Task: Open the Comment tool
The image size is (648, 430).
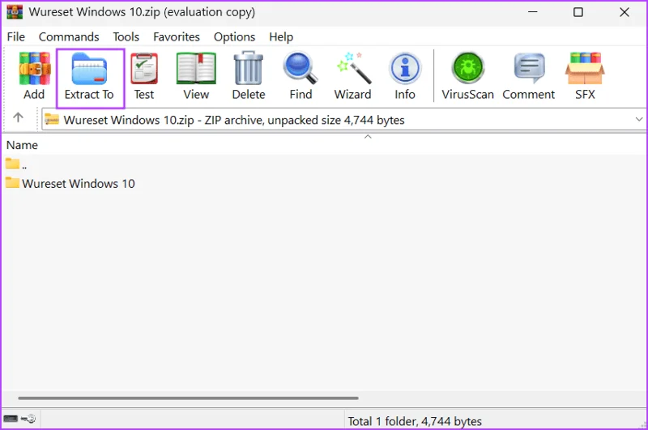Action: pos(529,76)
